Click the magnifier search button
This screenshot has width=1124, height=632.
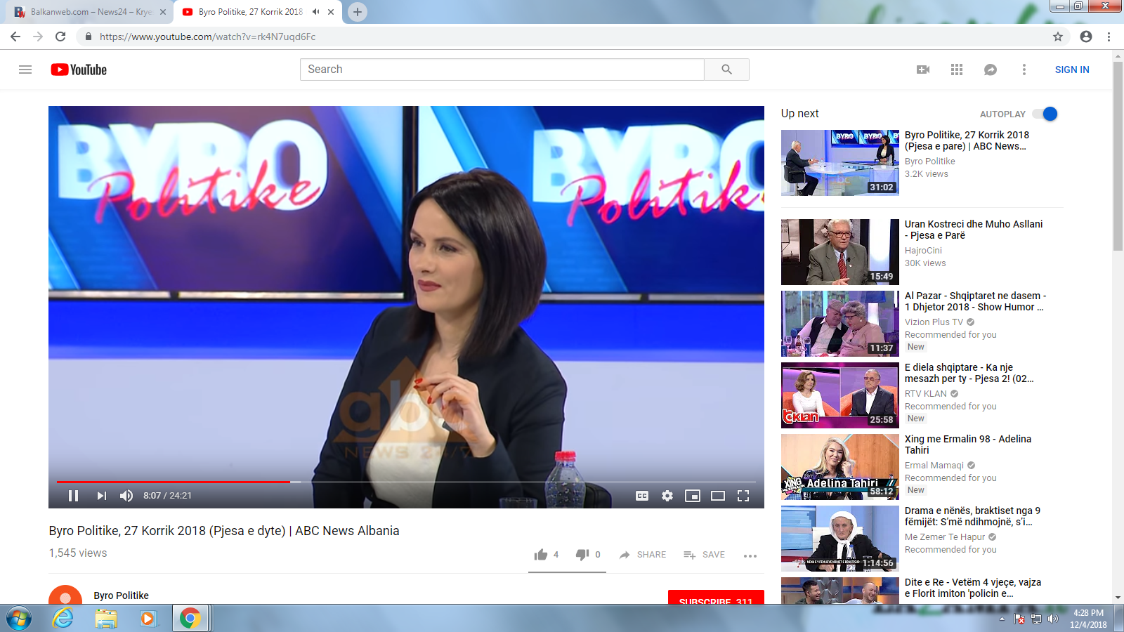[x=726, y=70]
